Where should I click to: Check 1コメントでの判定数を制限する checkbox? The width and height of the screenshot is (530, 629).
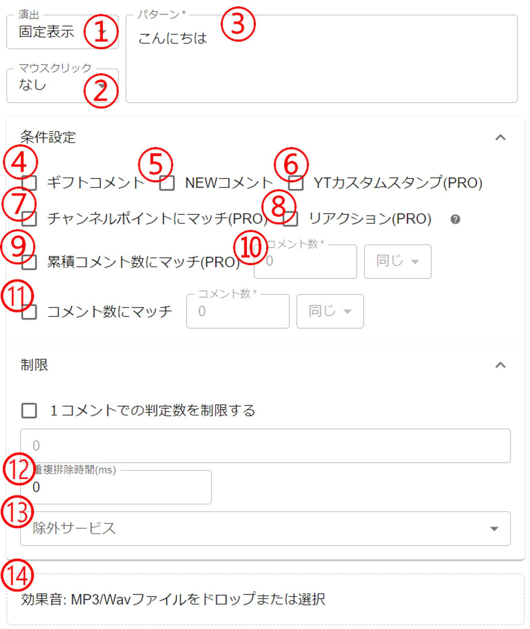coord(29,411)
